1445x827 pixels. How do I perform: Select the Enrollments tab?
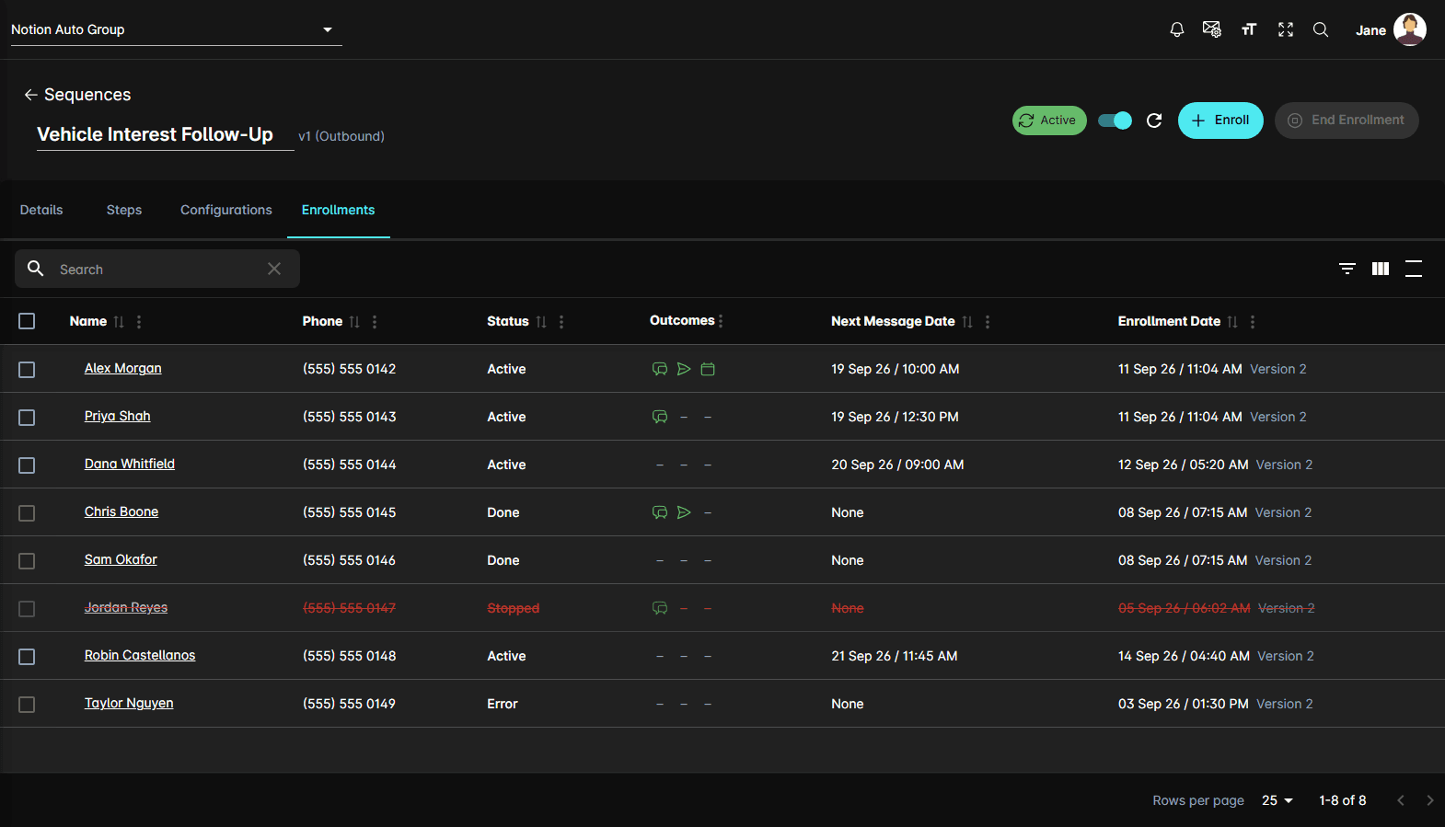[x=338, y=210]
